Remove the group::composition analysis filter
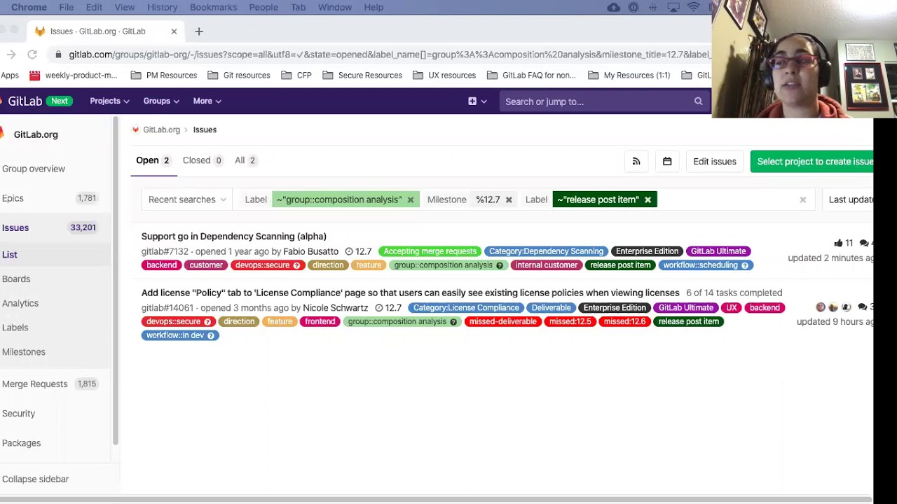 coord(411,200)
